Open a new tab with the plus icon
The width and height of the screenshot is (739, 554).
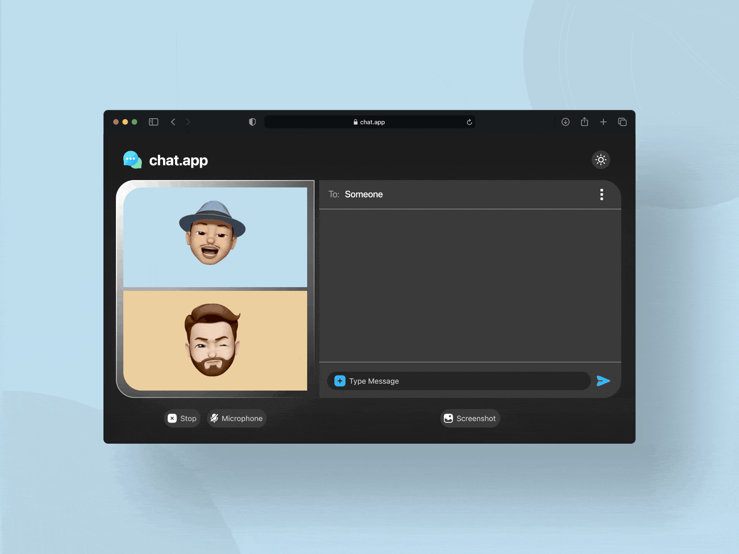(x=603, y=122)
